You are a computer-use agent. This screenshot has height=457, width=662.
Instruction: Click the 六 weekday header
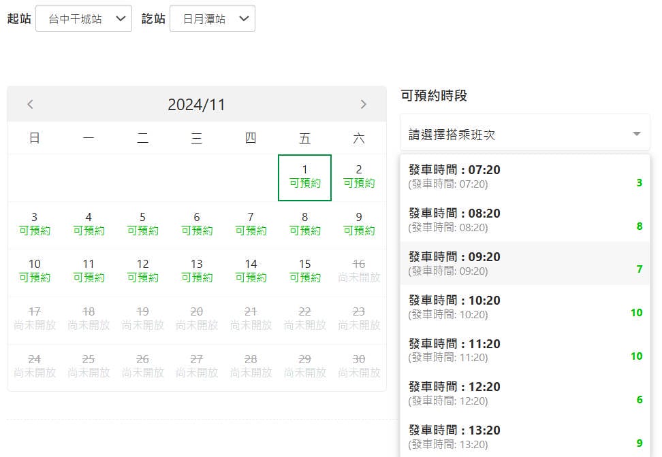359,138
